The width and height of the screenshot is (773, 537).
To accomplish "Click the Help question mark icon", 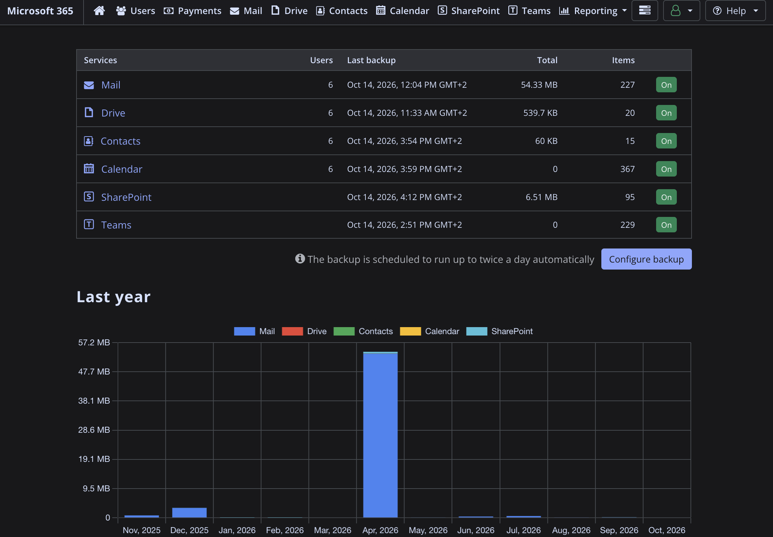I will (x=717, y=11).
